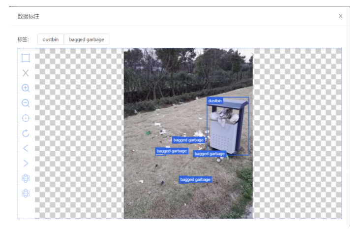Click the X delete annotation icon in toolbar
The image size is (363, 232).
(26, 73)
